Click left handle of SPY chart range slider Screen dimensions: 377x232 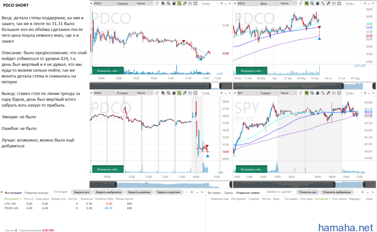point(334,184)
